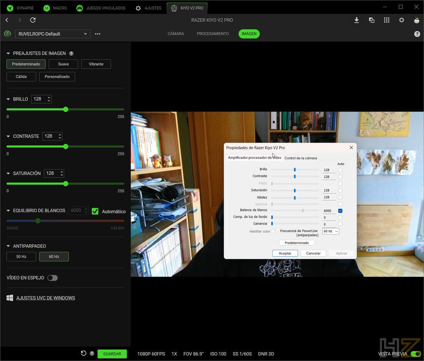The width and height of the screenshot is (424, 361).
Task: Open Ajustes UVC de Windows link
Action: click(45, 298)
